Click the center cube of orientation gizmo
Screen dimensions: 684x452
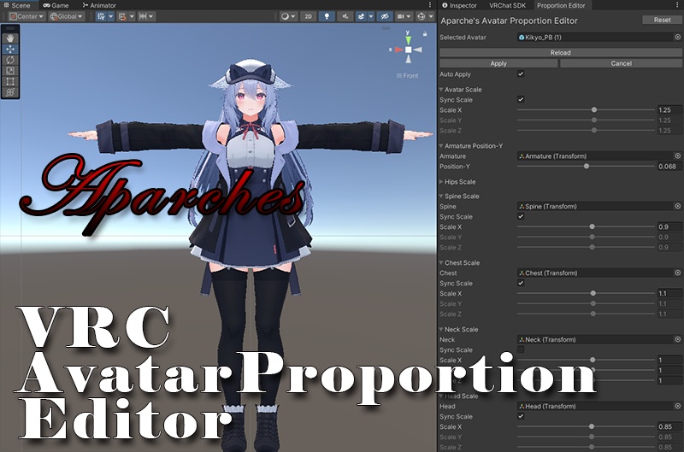(409, 50)
